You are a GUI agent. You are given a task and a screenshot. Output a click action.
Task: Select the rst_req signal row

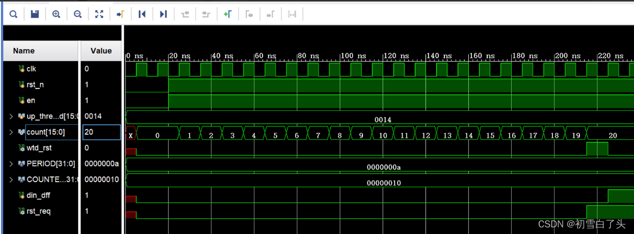(41, 211)
